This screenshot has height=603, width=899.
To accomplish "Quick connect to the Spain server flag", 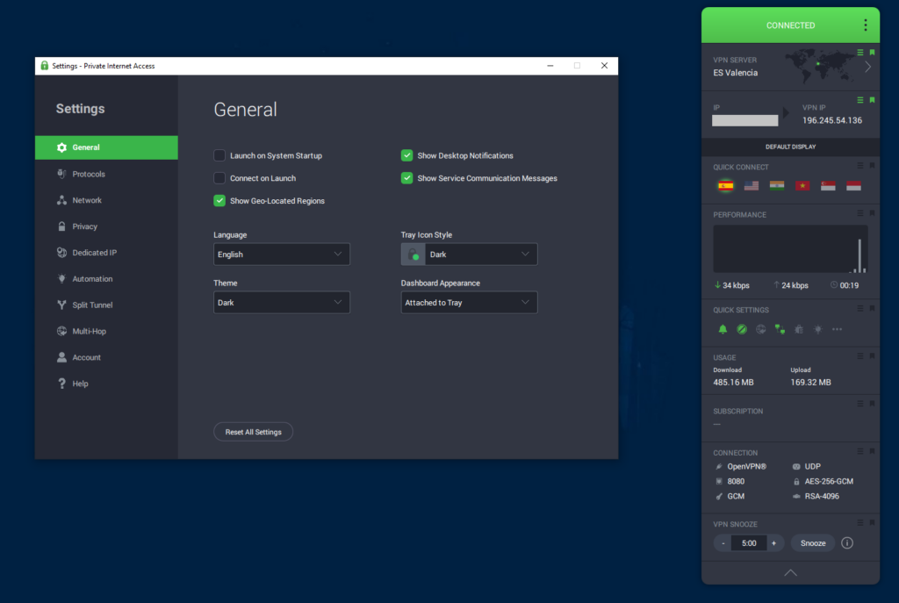I will (725, 185).
